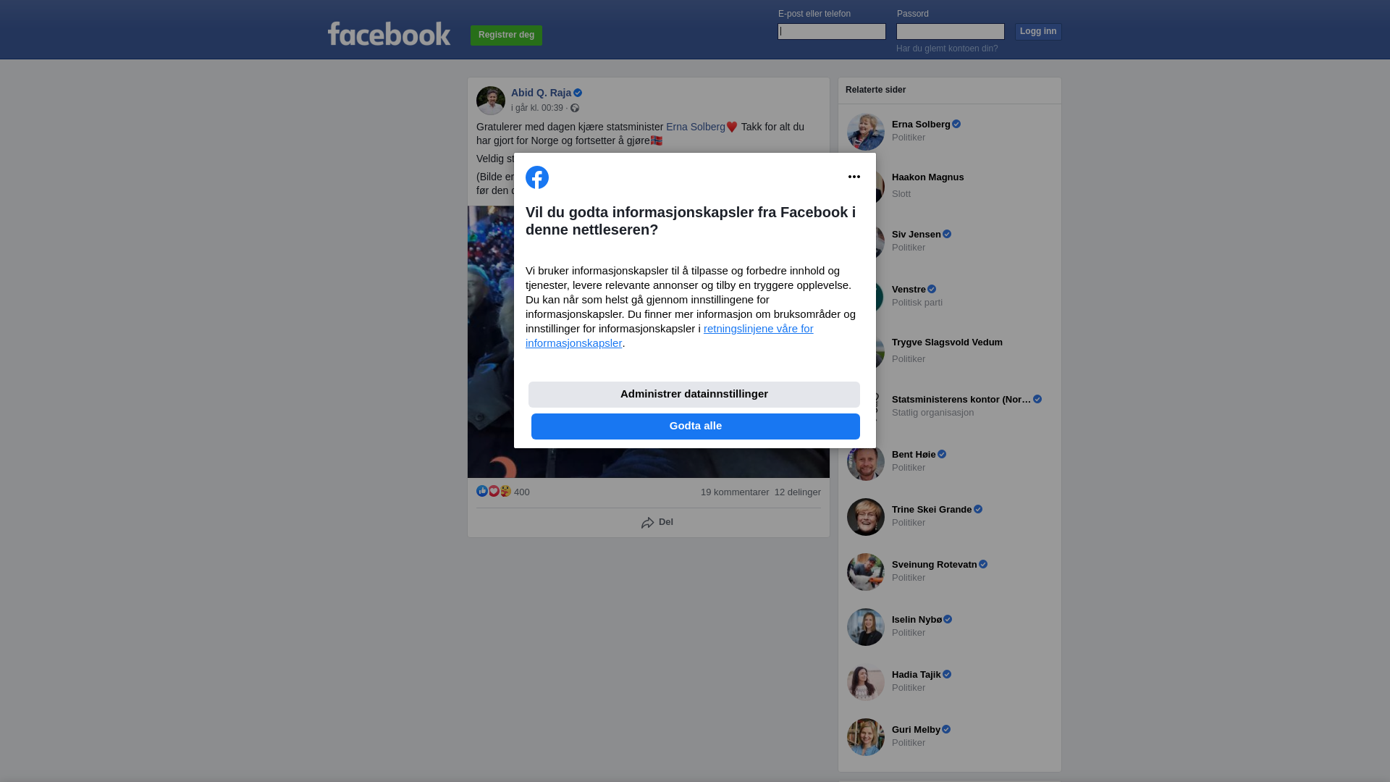Accept all cookies with Godta alle
Image resolution: width=1390 pixels, height=782 pixels.
coord(696,426)
